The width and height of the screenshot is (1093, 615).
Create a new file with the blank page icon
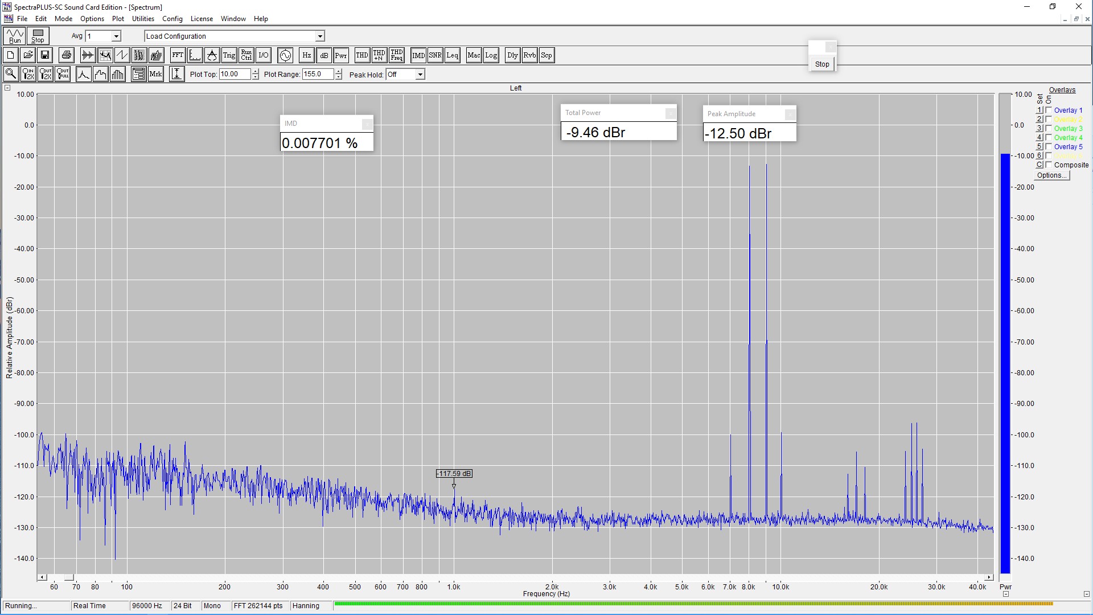pos(10,55)
